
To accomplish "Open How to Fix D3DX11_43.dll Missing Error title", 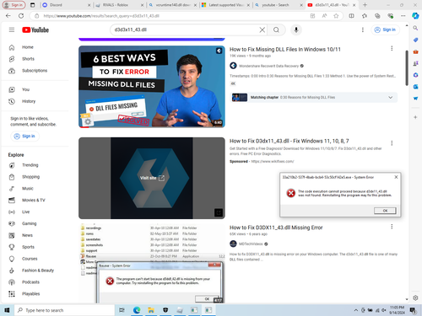I will point(276,228).
